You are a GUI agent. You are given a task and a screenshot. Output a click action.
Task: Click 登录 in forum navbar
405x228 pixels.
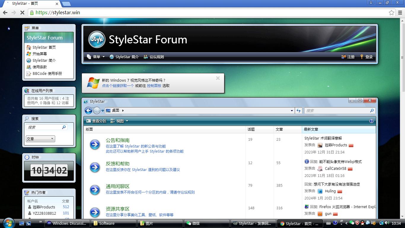coord(366,57)
